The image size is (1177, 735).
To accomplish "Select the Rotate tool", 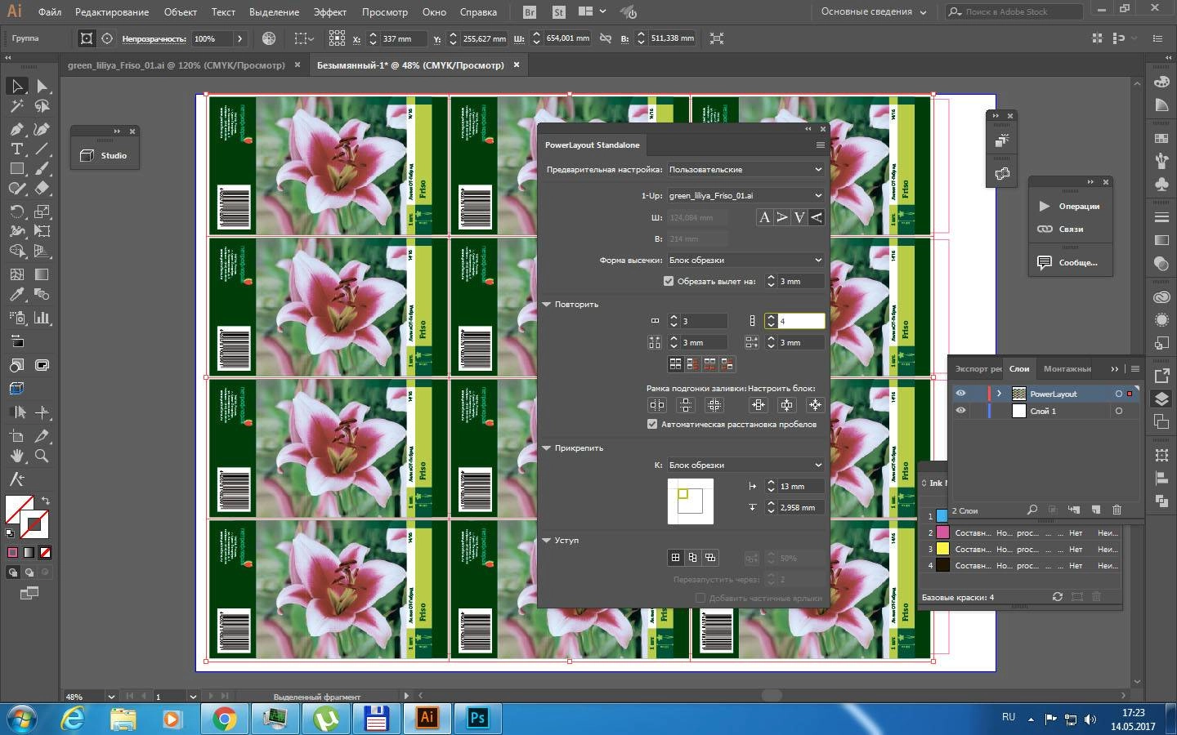I will [x=16, y=211].
